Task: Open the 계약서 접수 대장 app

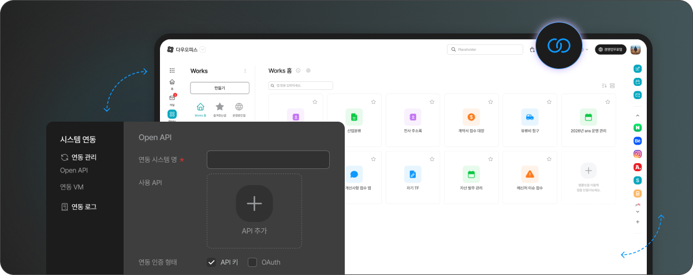Action: tap(471, 117)
